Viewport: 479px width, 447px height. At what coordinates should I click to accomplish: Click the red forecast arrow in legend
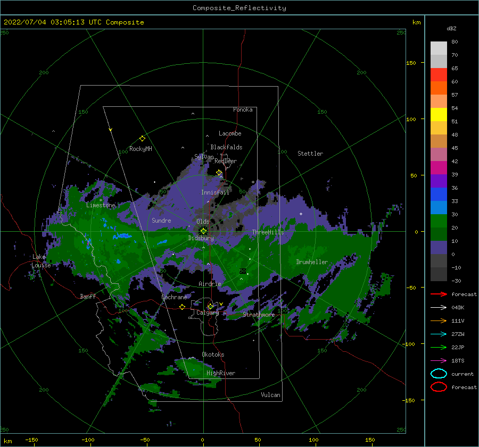(x=439, y=294)
